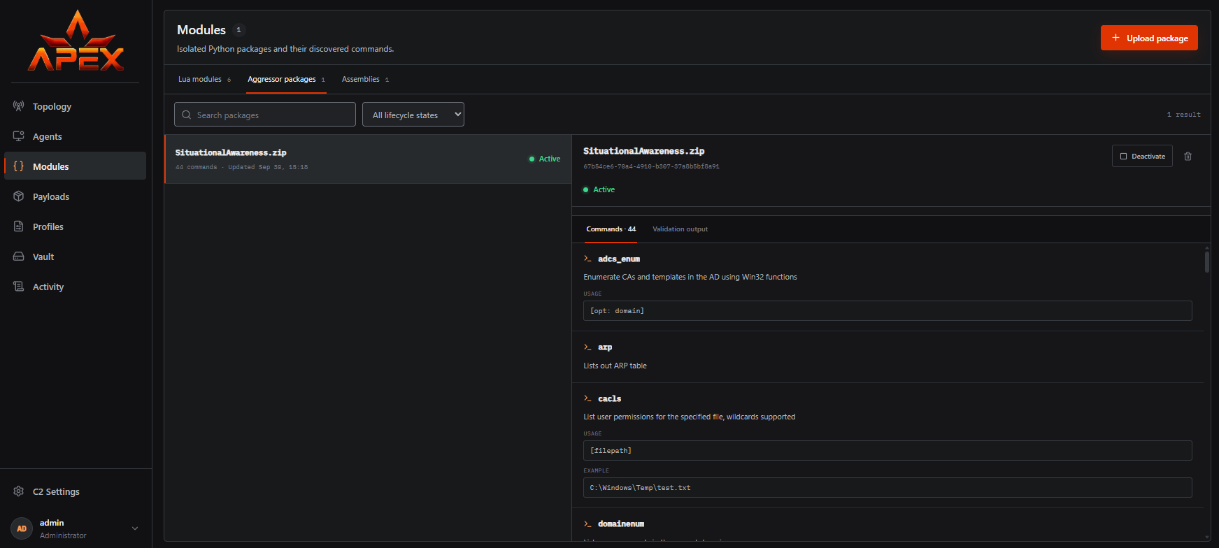The height and width of the screenshot is (548, 1219).
Task: Open the Vault section
Action: point(75,257)
